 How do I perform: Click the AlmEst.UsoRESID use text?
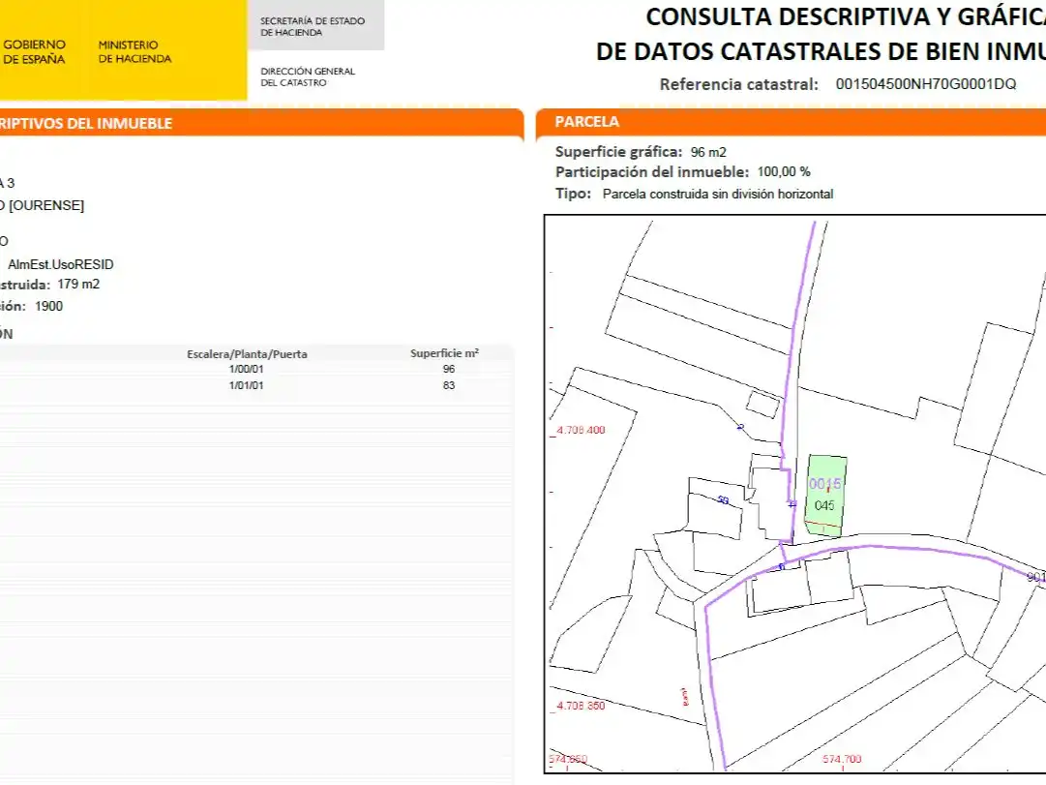61,264
